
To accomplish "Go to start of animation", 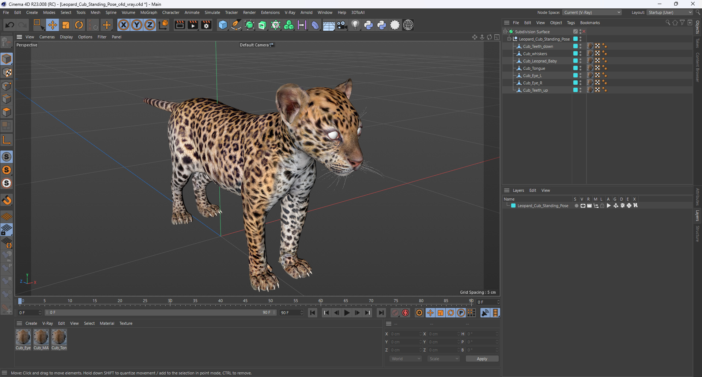I will pos(312,313).
